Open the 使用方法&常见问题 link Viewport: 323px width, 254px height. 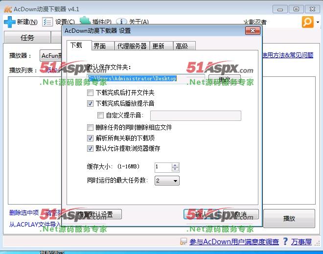288,55
